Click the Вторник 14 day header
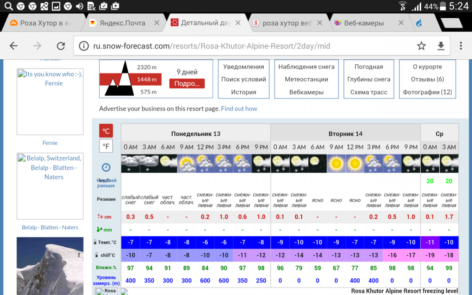Viewport: 472px width, 295px height. click(x=345, y=134)
